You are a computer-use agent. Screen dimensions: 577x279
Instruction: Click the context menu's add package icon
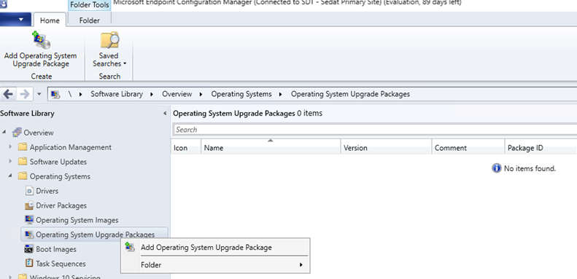pyautogui.click(x=130, y=247)
